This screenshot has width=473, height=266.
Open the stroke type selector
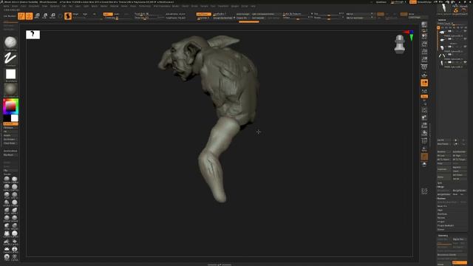tap(10, 58)
